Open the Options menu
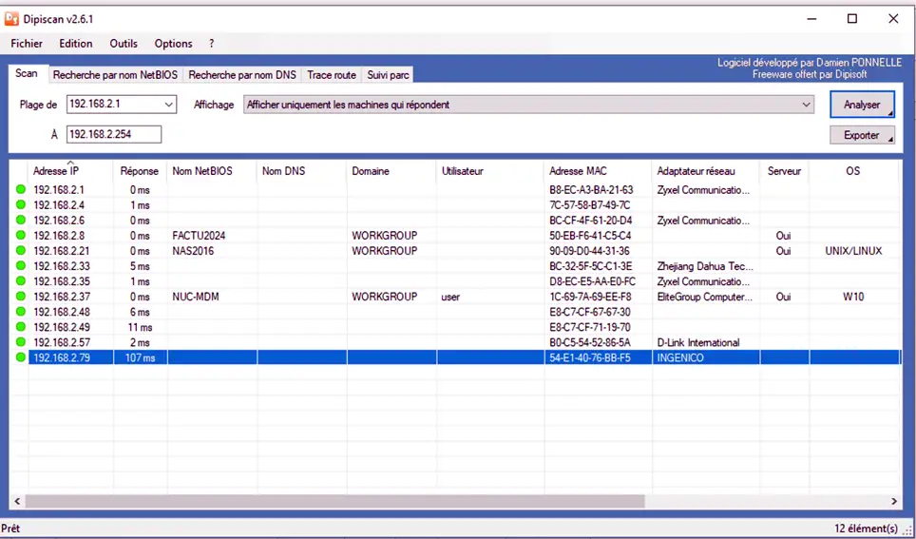Viewport: 916px width, 539px height. (174, 44)
